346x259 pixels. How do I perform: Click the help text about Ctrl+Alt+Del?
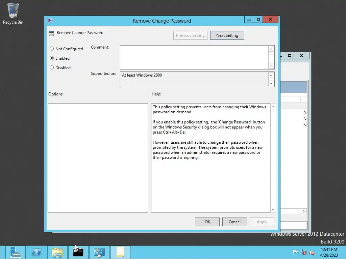[x=209, y=127]
